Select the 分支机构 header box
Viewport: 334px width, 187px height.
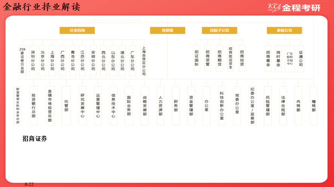click(x=77, y=31)
